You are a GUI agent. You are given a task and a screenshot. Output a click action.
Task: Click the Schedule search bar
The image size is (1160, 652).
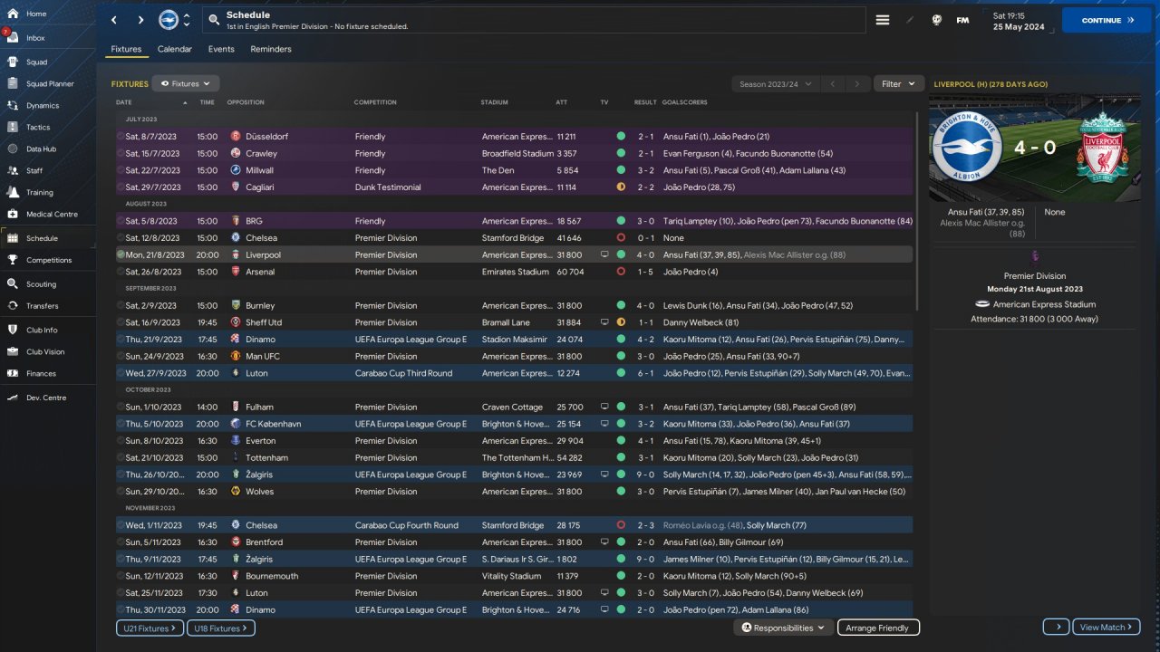533,20
